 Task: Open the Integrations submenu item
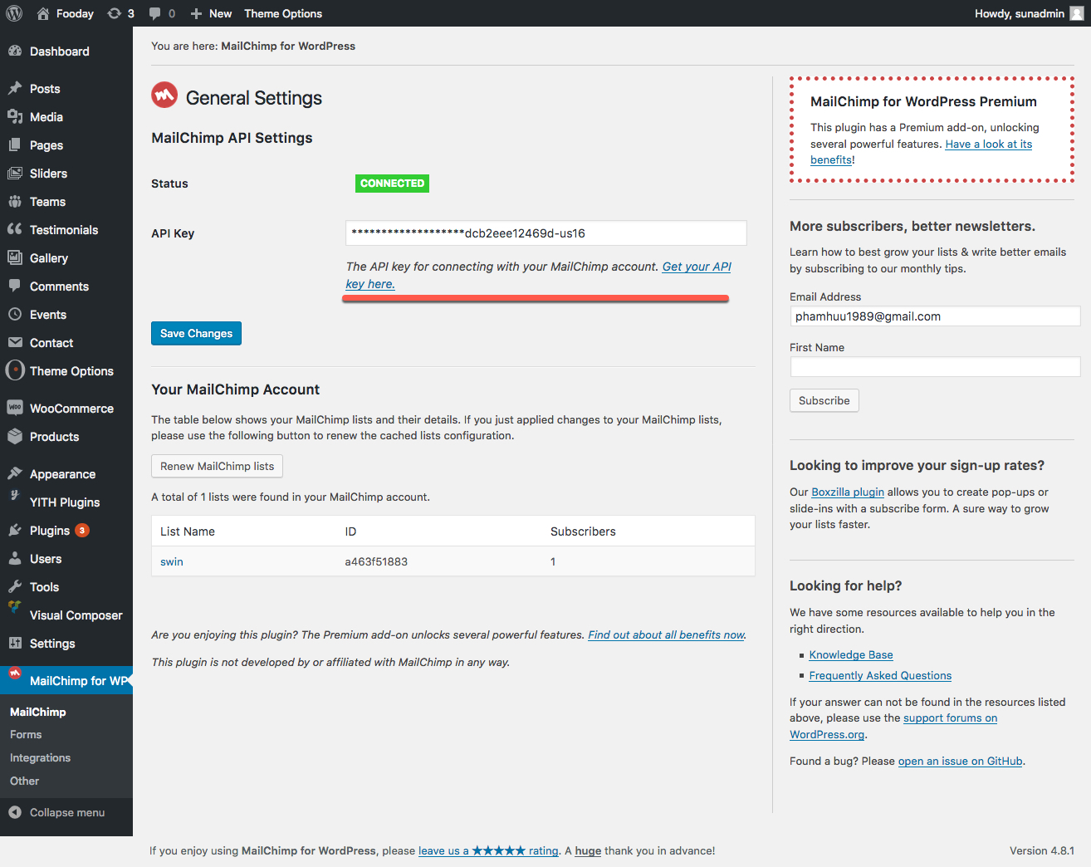coord(40,757)
